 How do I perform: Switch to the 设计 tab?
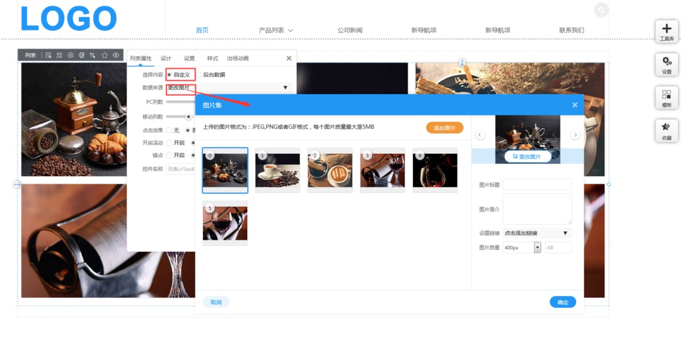tap(166, 59)
